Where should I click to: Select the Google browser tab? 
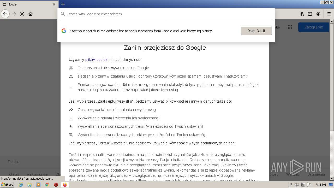[x=29, y=4]
